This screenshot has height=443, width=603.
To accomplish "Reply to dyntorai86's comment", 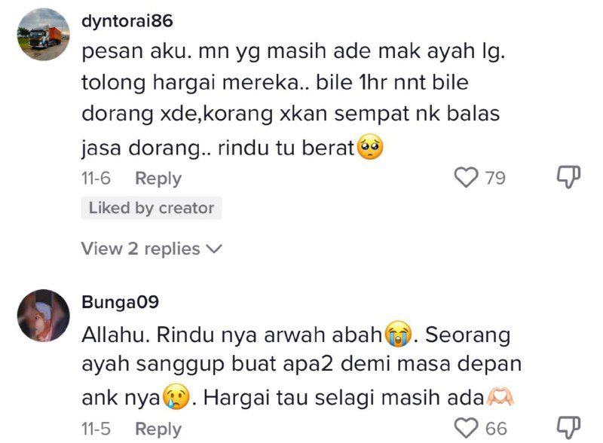I will tap(158, 179).
